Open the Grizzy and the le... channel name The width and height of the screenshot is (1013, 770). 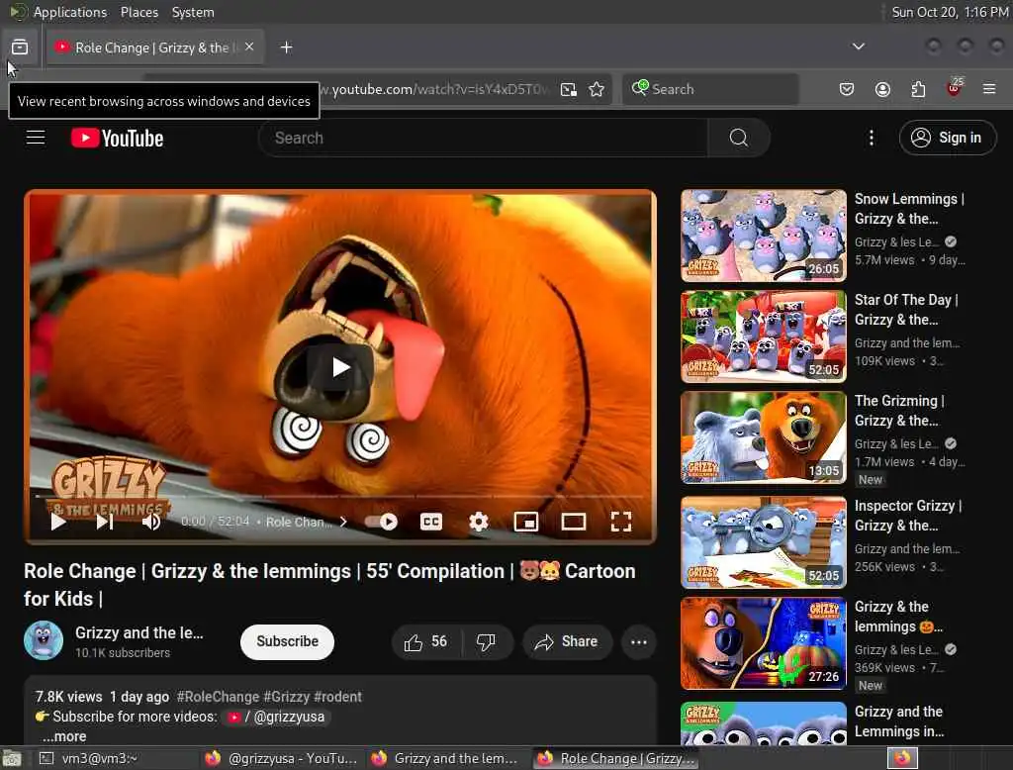(138, 633)
